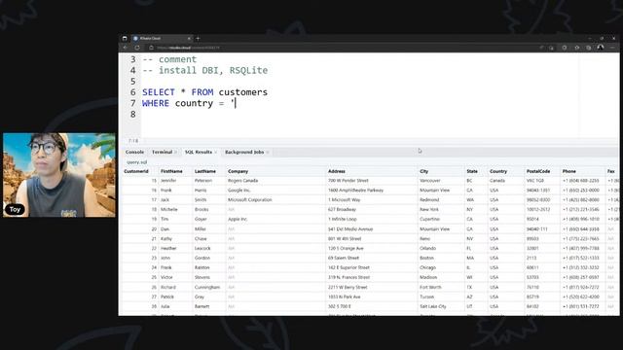The width and height of the screenshot is (623, 350).
Task: Reload the page in the browser
Action: pos(137,48)
